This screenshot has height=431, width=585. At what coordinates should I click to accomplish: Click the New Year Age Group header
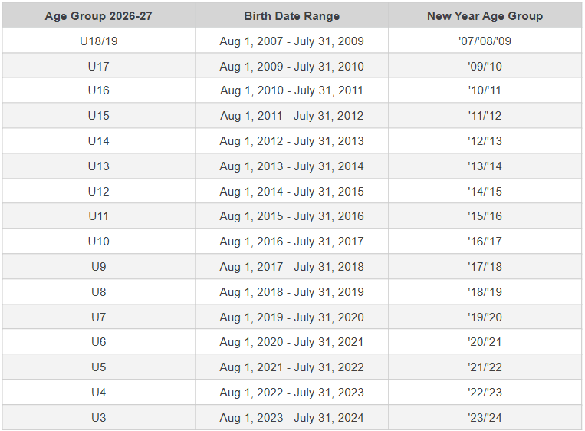point(485,16)
